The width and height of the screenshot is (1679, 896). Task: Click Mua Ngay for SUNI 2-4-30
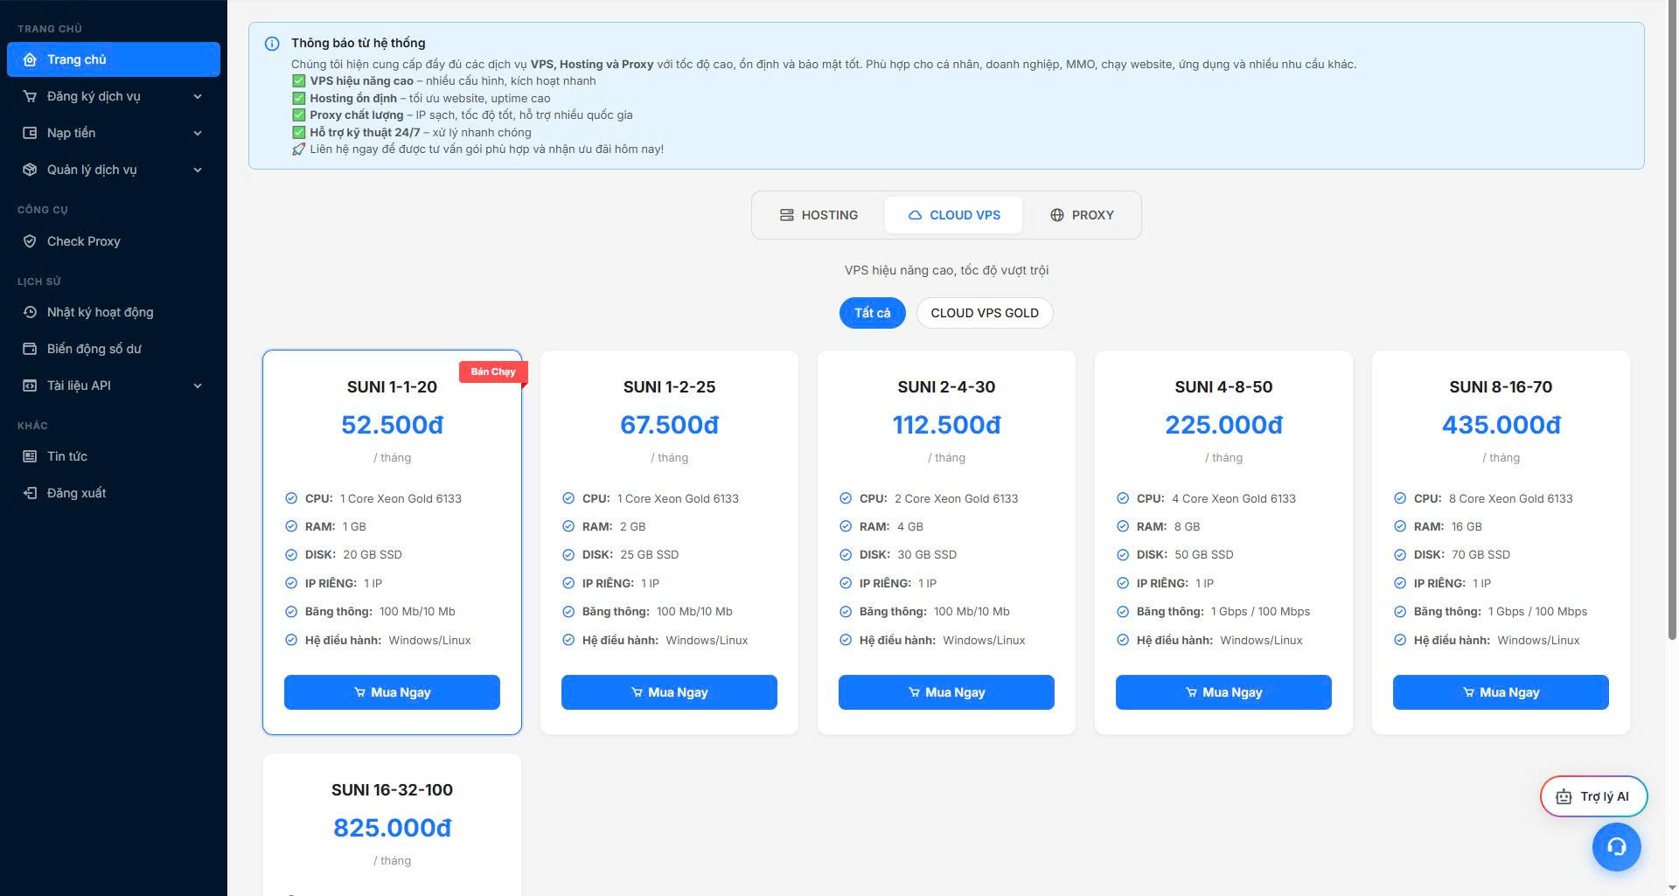click(946, 692)
